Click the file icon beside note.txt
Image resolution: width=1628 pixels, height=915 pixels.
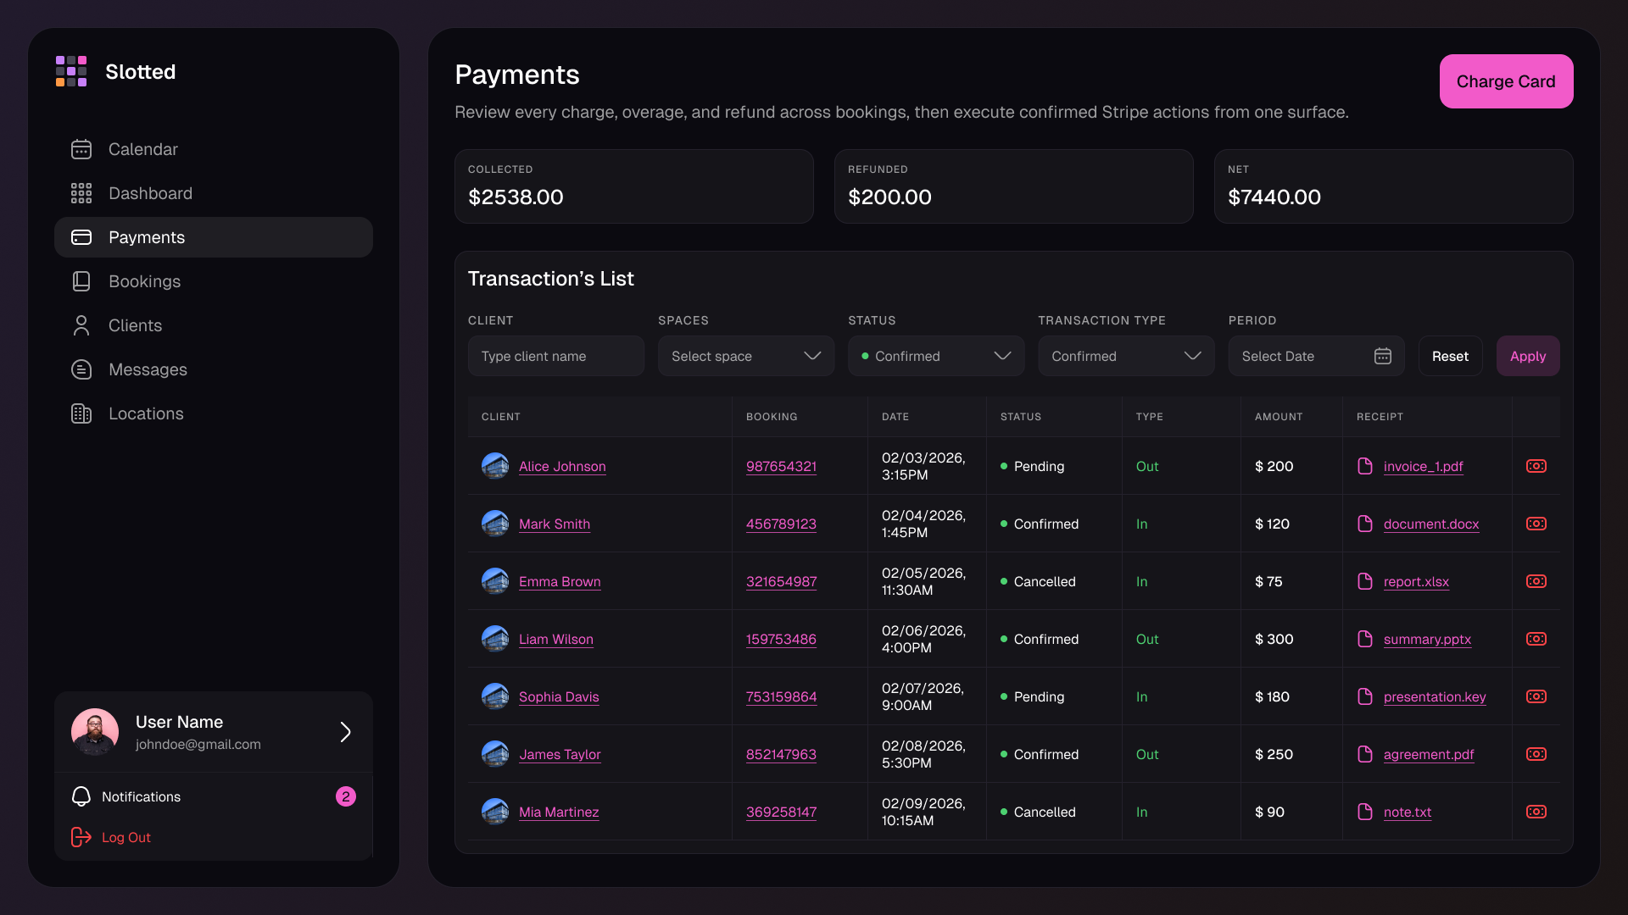point(1365,812)
